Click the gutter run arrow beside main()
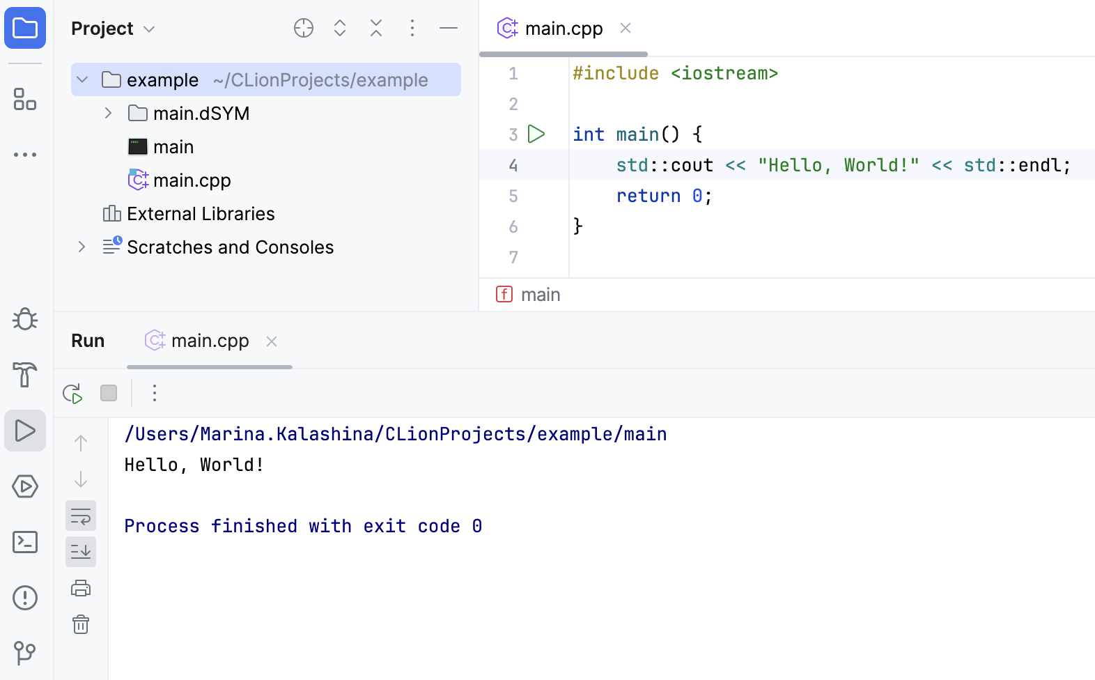 [x=536, y=134]
